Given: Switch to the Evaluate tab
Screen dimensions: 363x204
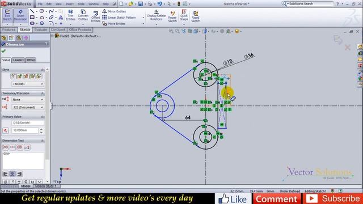Looking at the screenshot, I should click(x=40, y=29).
